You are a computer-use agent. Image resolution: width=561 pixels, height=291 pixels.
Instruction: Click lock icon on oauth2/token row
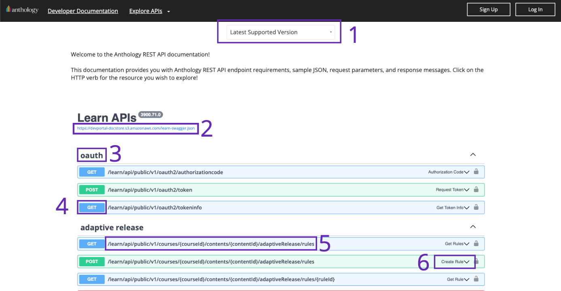(476, 190)
